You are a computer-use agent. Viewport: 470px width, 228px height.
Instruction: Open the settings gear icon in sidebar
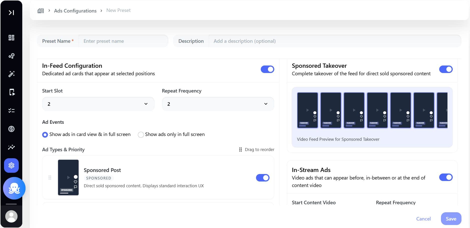pyautogui.click(x=11, y=165)
